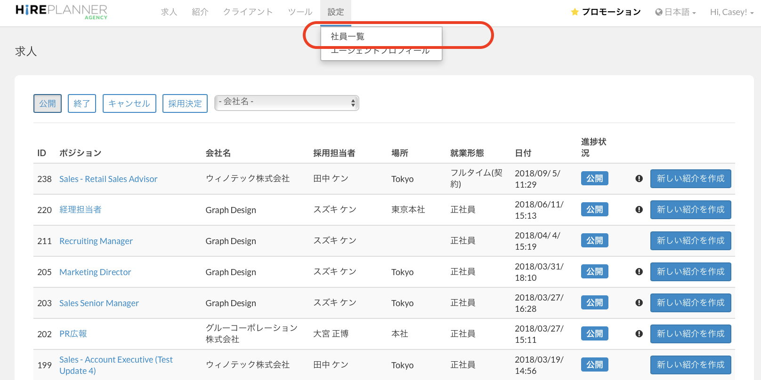
Task: Click the HirePlanner Agency logo
Action: [61, 12]
